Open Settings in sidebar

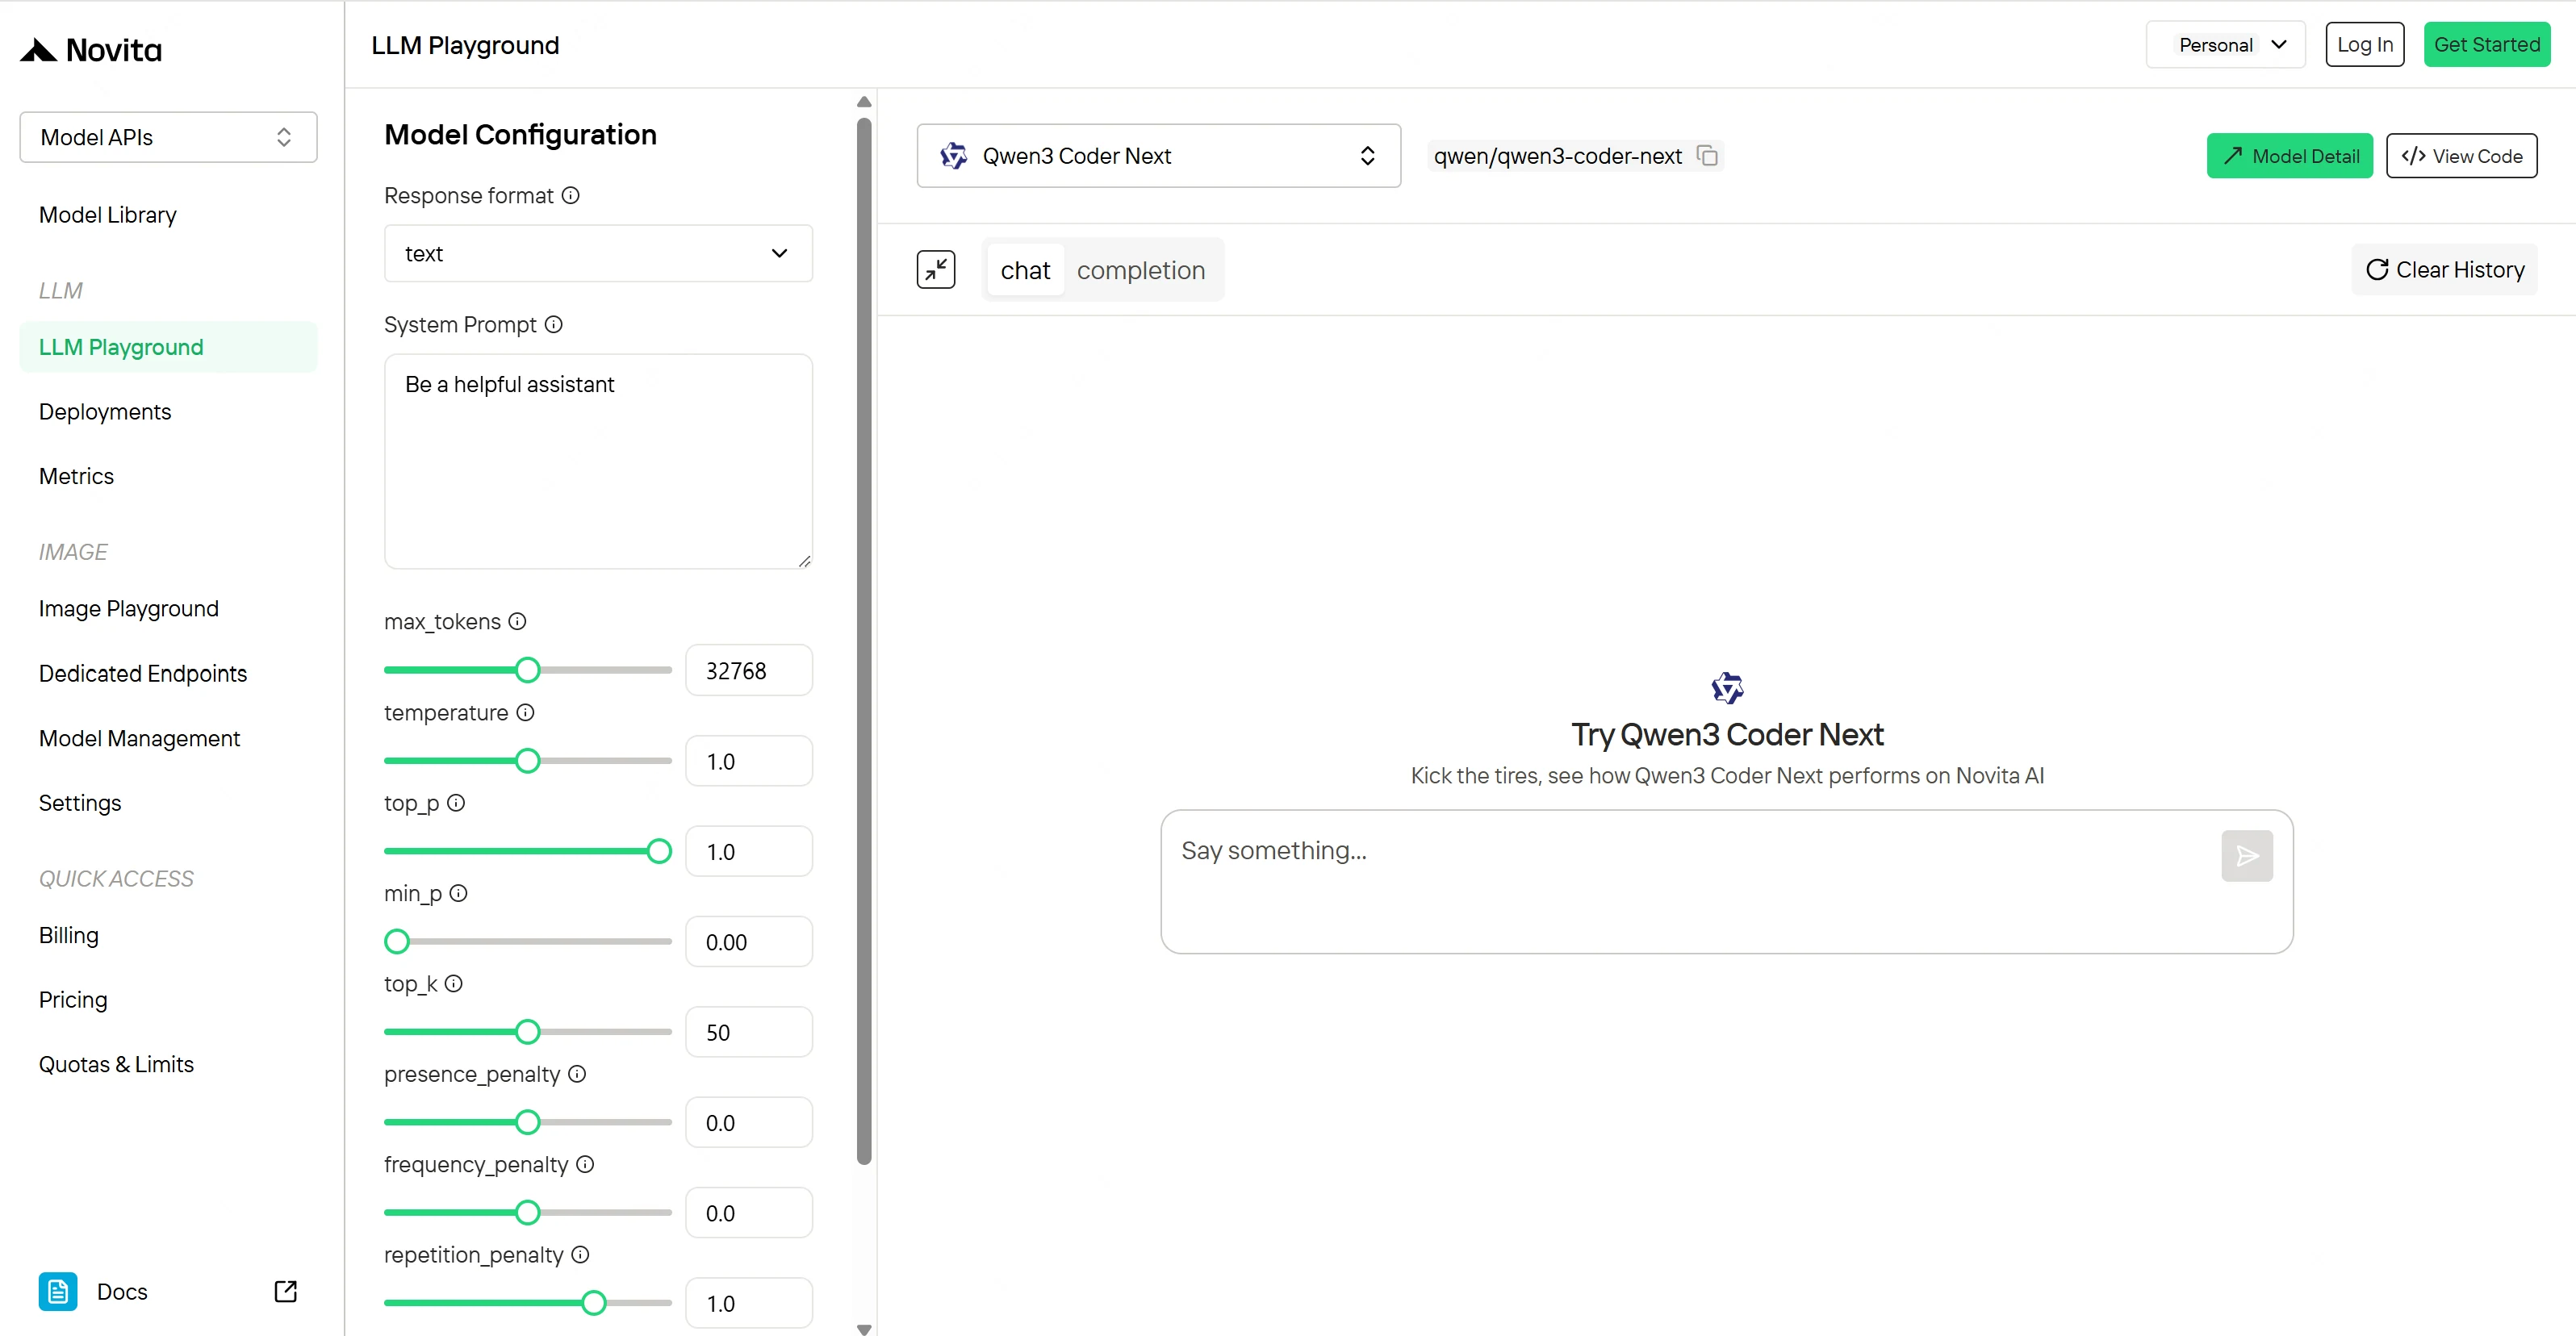coord(80,803)
